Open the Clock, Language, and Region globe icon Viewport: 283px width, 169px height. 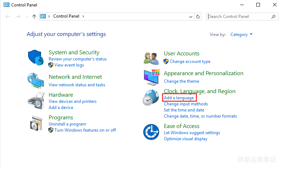pos(151,97)
